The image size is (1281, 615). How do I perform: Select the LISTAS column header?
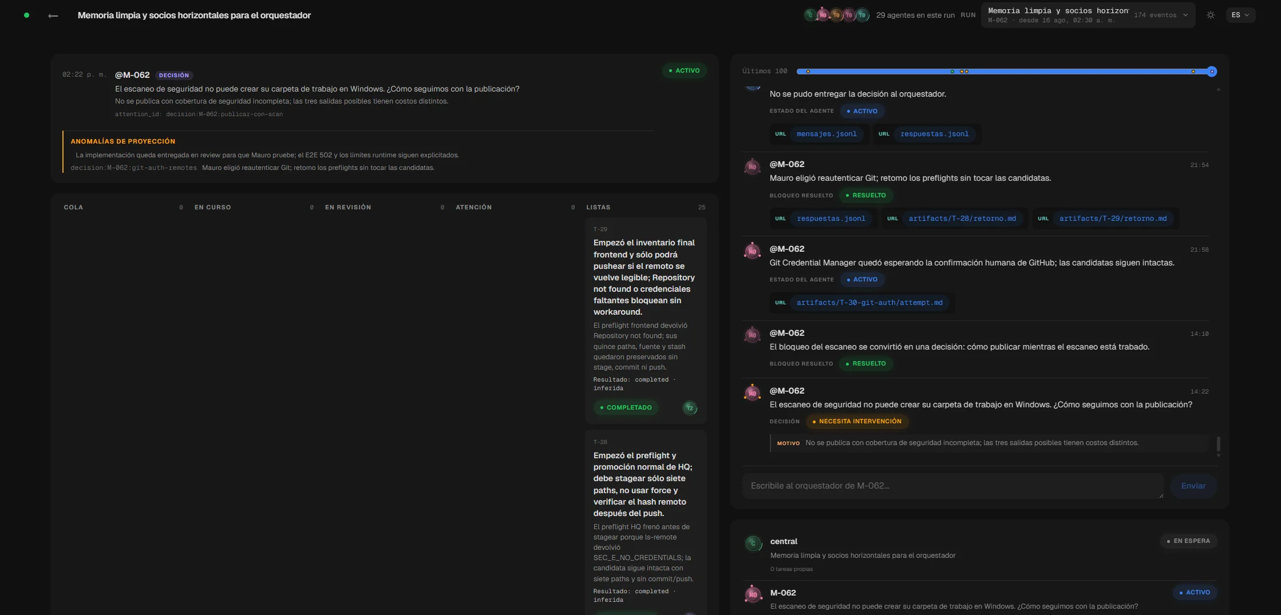pyautogui.click(x=598, y=207)
